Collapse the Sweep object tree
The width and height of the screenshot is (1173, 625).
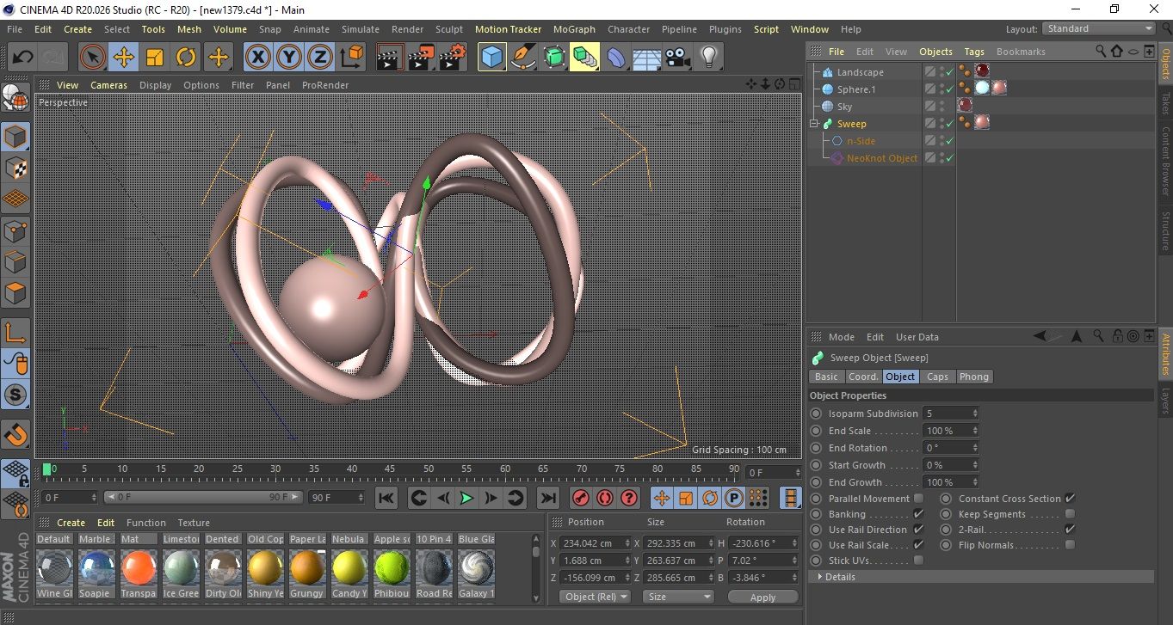point(814,124)
